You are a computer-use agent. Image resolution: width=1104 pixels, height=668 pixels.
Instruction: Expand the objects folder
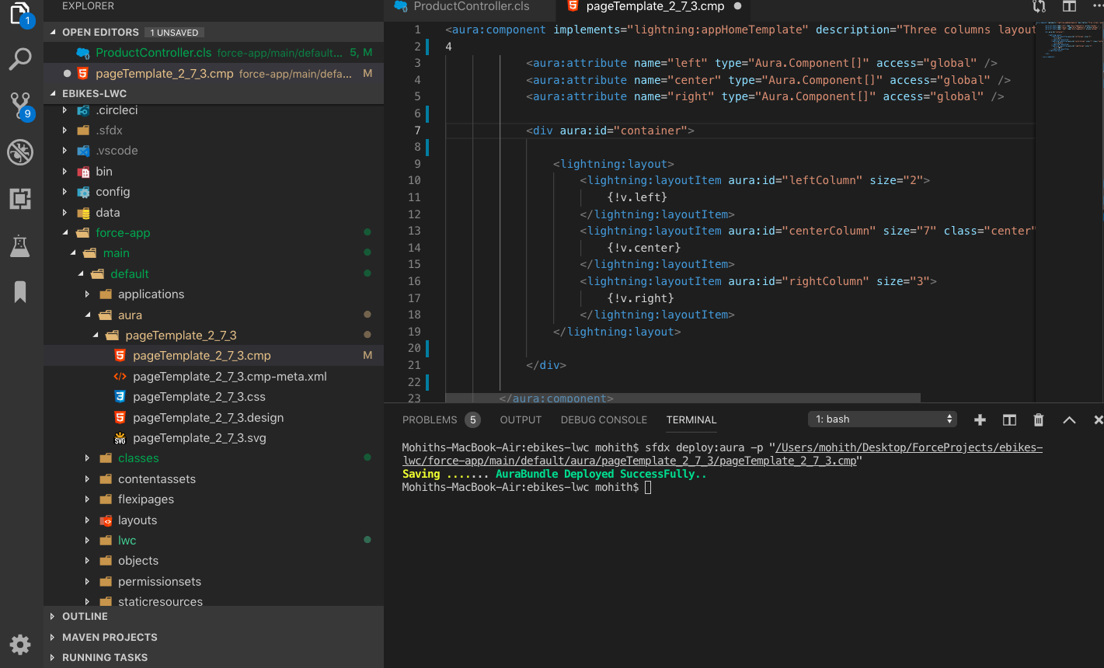coord(88,561)
